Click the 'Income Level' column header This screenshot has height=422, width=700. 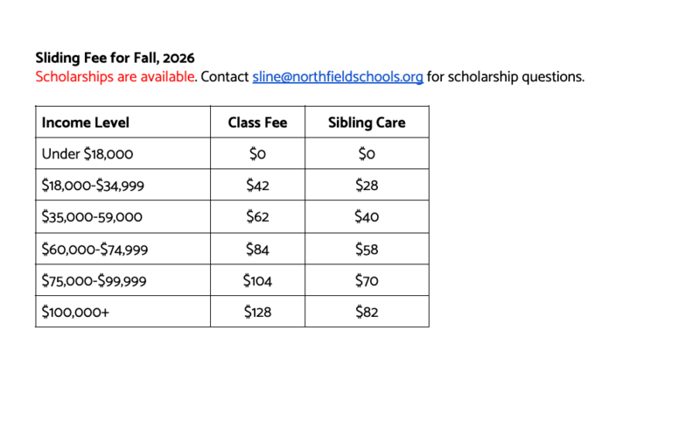point(122,122)
